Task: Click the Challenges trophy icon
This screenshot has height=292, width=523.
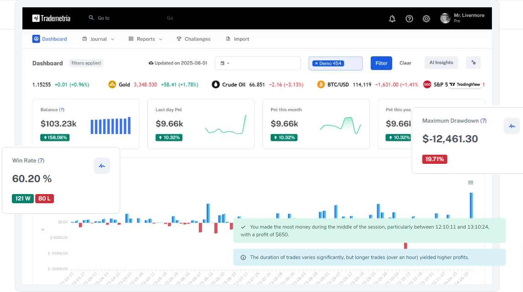Action: click(x=179, y=39)
